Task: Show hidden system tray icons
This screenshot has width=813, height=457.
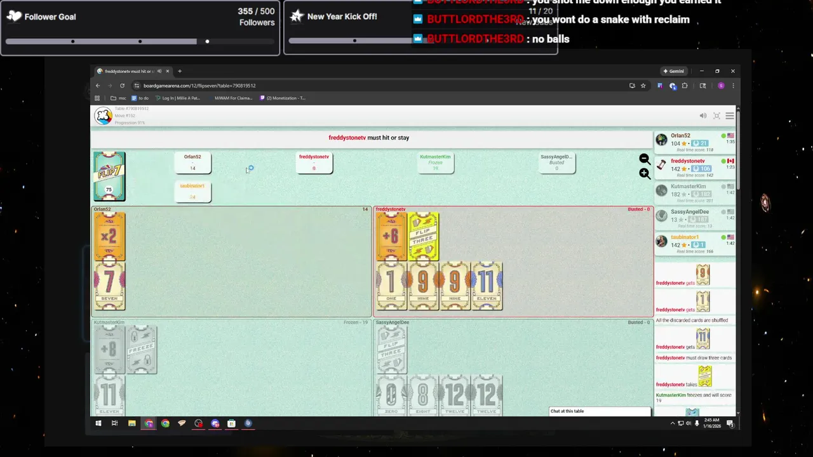Action: click(673, 423)
